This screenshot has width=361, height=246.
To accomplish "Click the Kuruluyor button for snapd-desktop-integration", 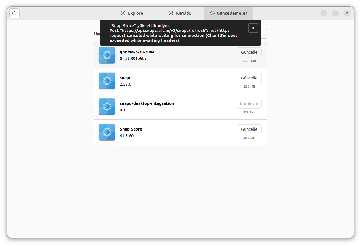I will [249, 104].
